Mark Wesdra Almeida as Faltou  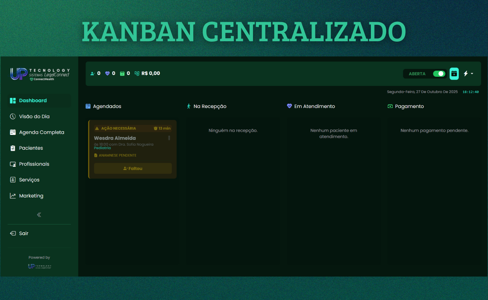133,168
